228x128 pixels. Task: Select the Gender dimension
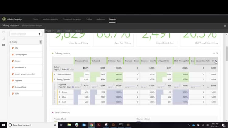[x=26, y=61]
